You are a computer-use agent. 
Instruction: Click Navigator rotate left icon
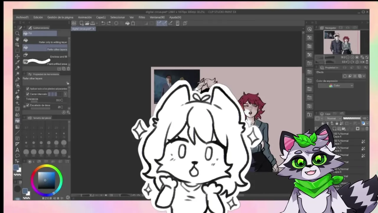pos(348,62)
